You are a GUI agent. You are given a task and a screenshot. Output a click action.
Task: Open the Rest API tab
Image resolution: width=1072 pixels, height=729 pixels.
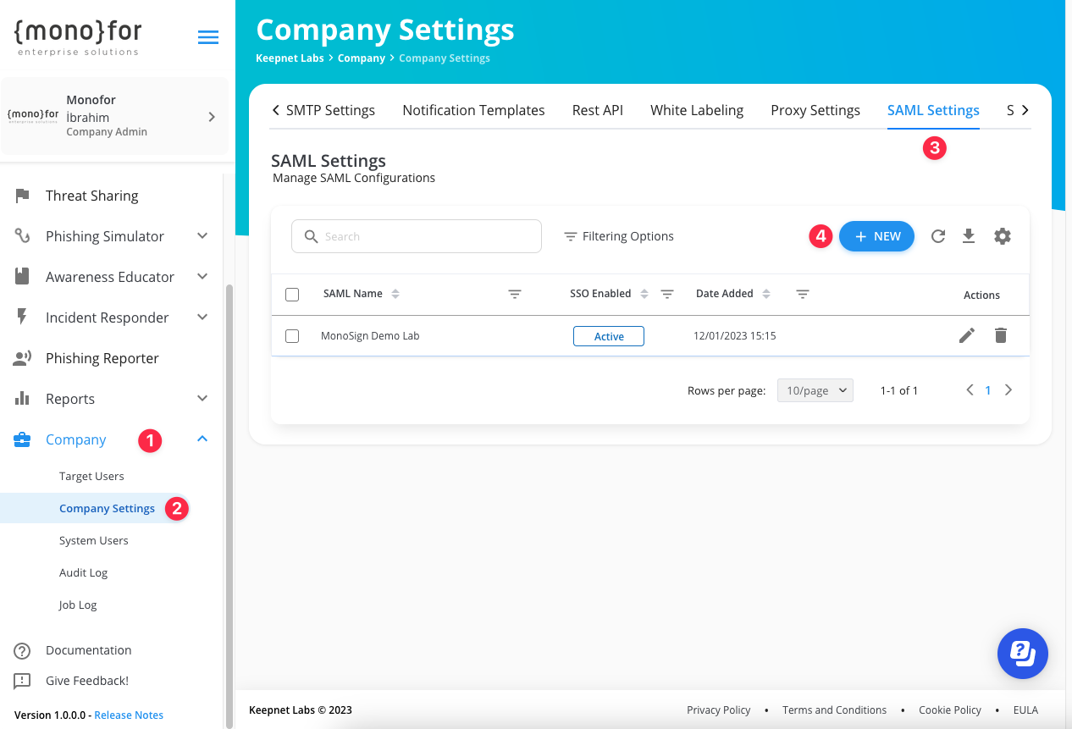coord(597,110)
